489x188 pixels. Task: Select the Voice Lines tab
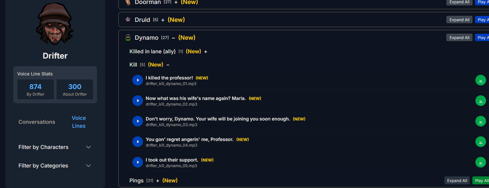tap(79, 122)
